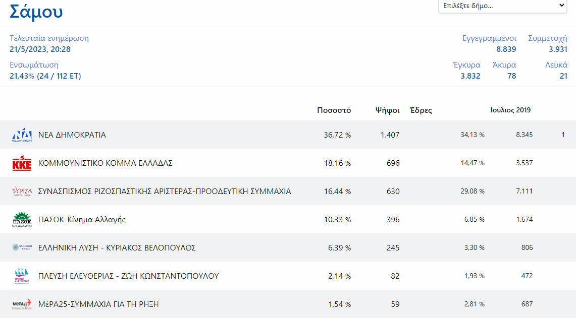Click the Τελευταία ενημέρωση label
This screenshot has width=576, height=319.
coord(49,38)
